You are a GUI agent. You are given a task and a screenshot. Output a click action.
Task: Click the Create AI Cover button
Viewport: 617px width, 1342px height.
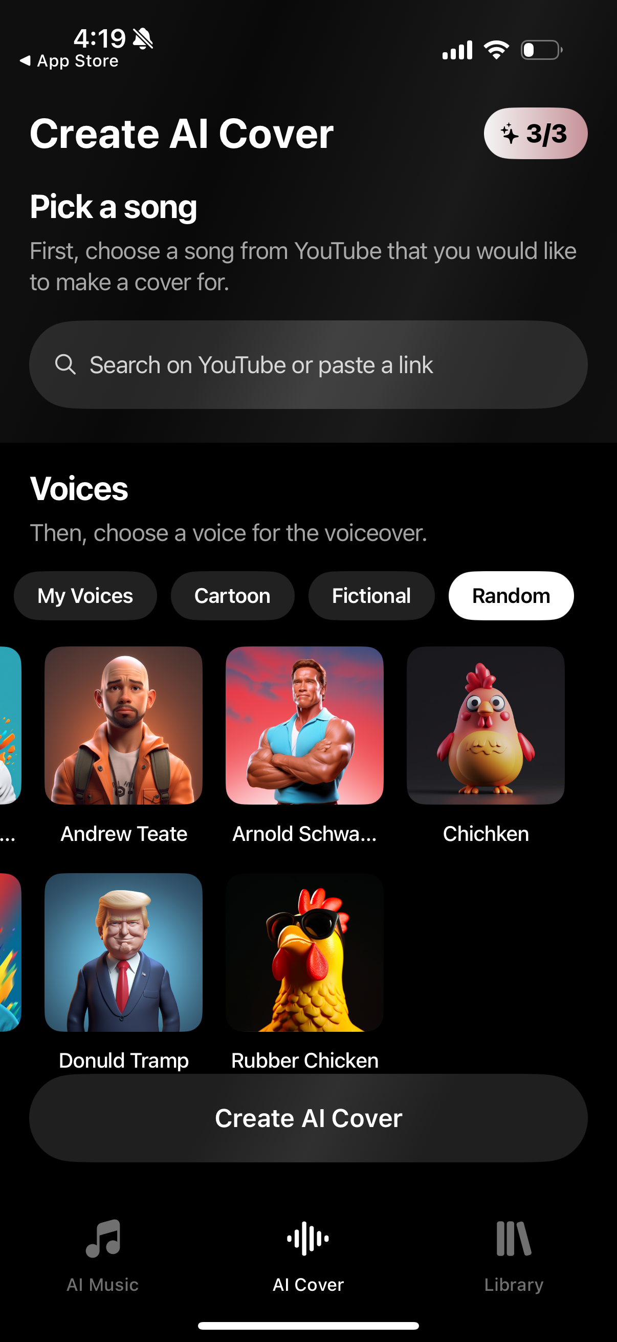308,1117
